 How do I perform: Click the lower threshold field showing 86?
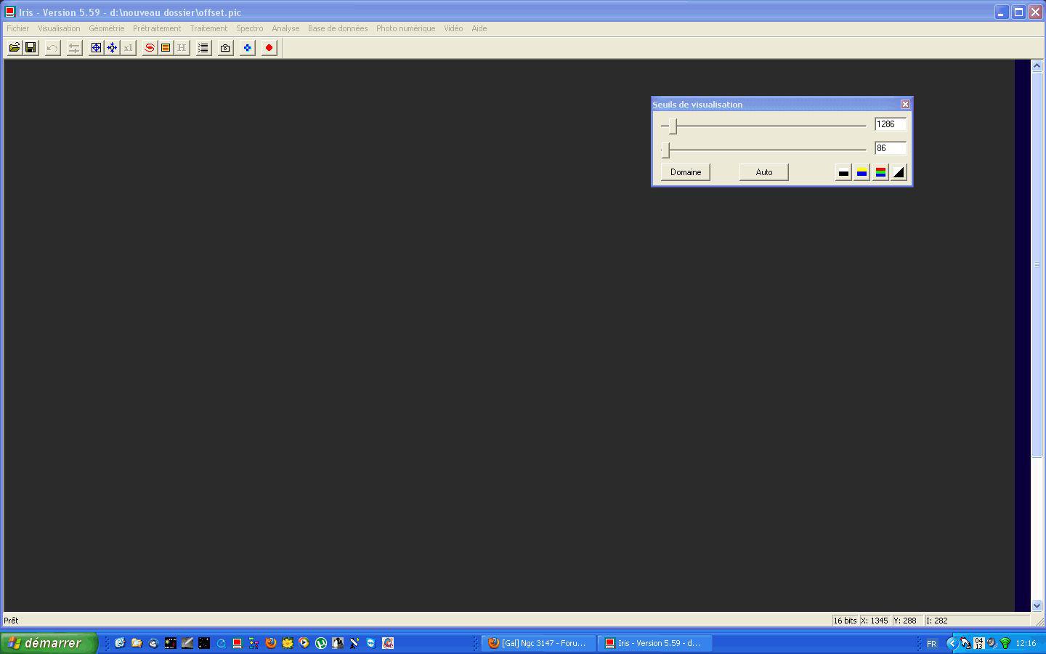[x=891, y=148]
